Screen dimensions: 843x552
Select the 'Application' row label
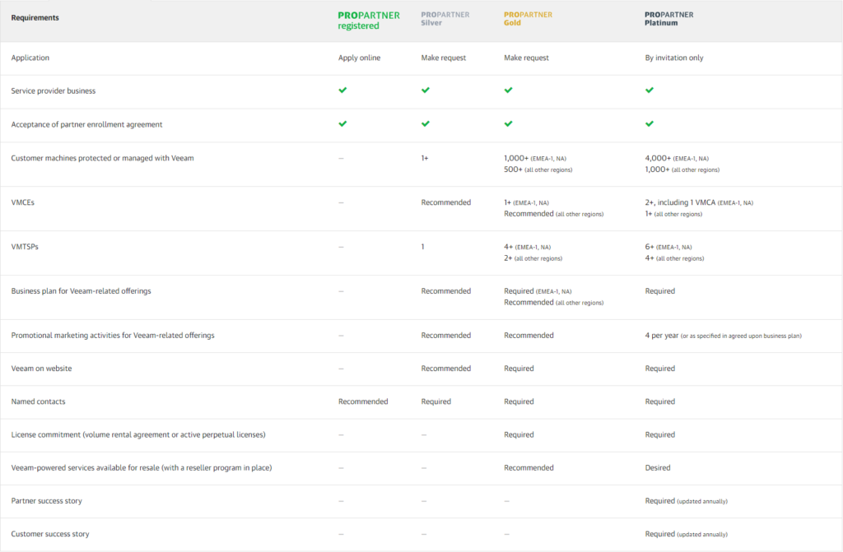30,58
